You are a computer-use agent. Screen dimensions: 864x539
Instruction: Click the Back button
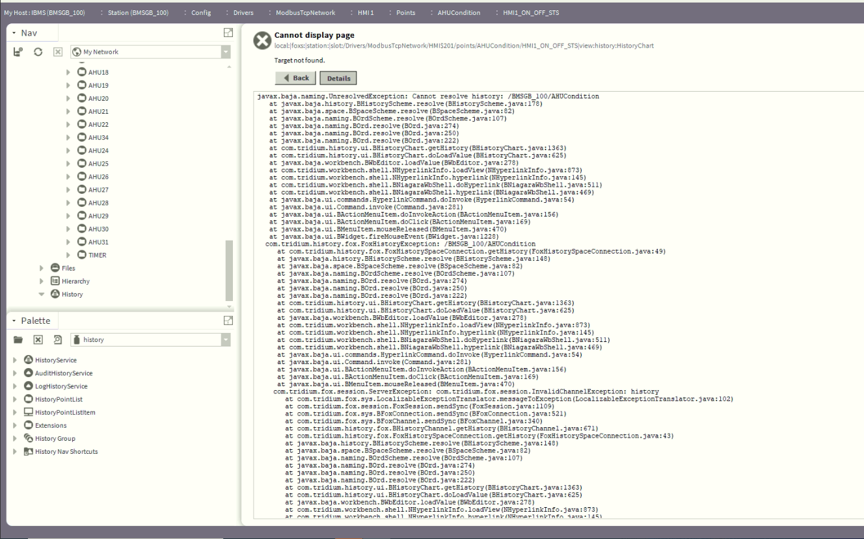[x=296, y=78]
